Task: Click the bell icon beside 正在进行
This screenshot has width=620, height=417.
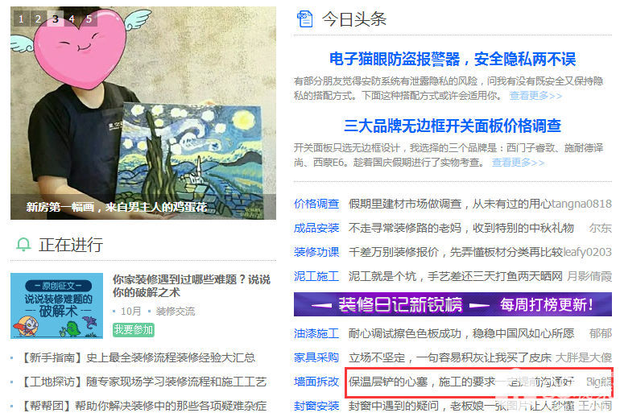Action: (x=23, y=245)
